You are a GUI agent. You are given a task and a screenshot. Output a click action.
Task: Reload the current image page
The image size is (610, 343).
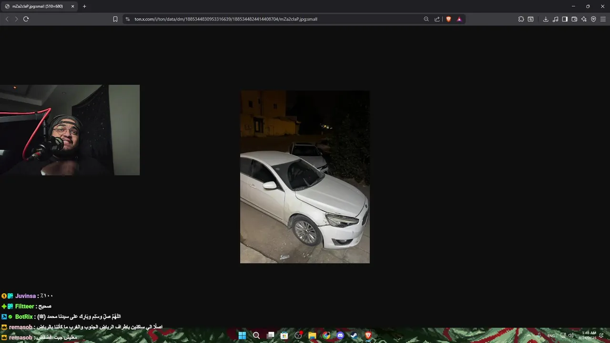[26, 19]
